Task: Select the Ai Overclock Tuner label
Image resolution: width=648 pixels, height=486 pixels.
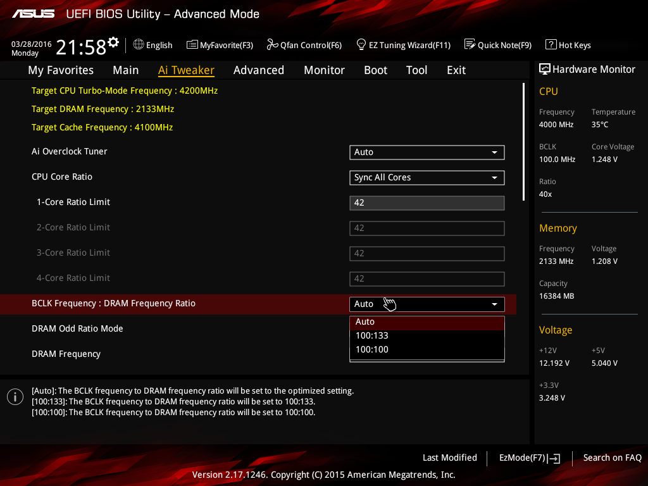Action: (70, 151)
